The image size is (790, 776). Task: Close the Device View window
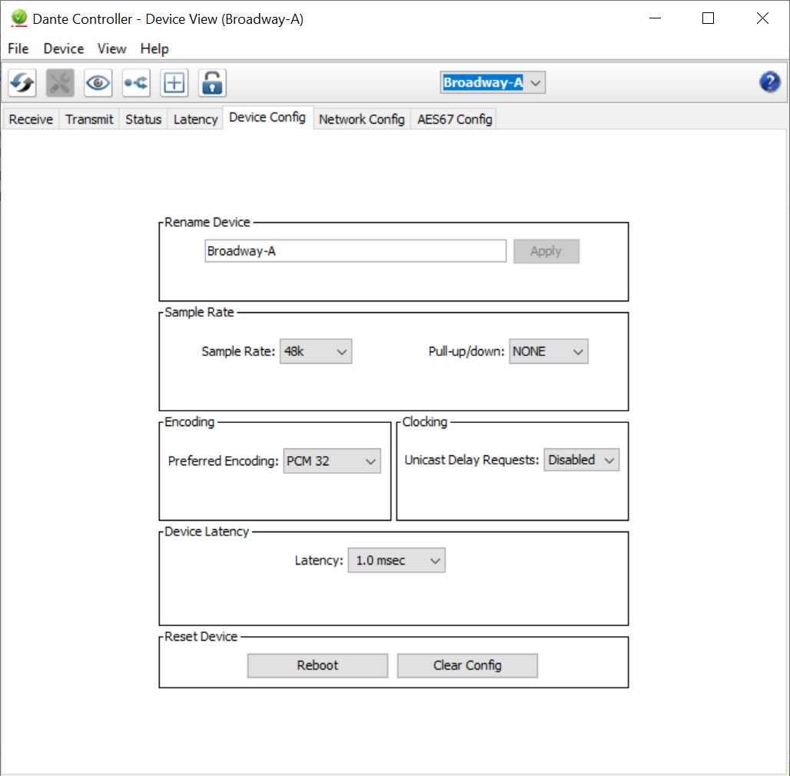pos(762,18)
